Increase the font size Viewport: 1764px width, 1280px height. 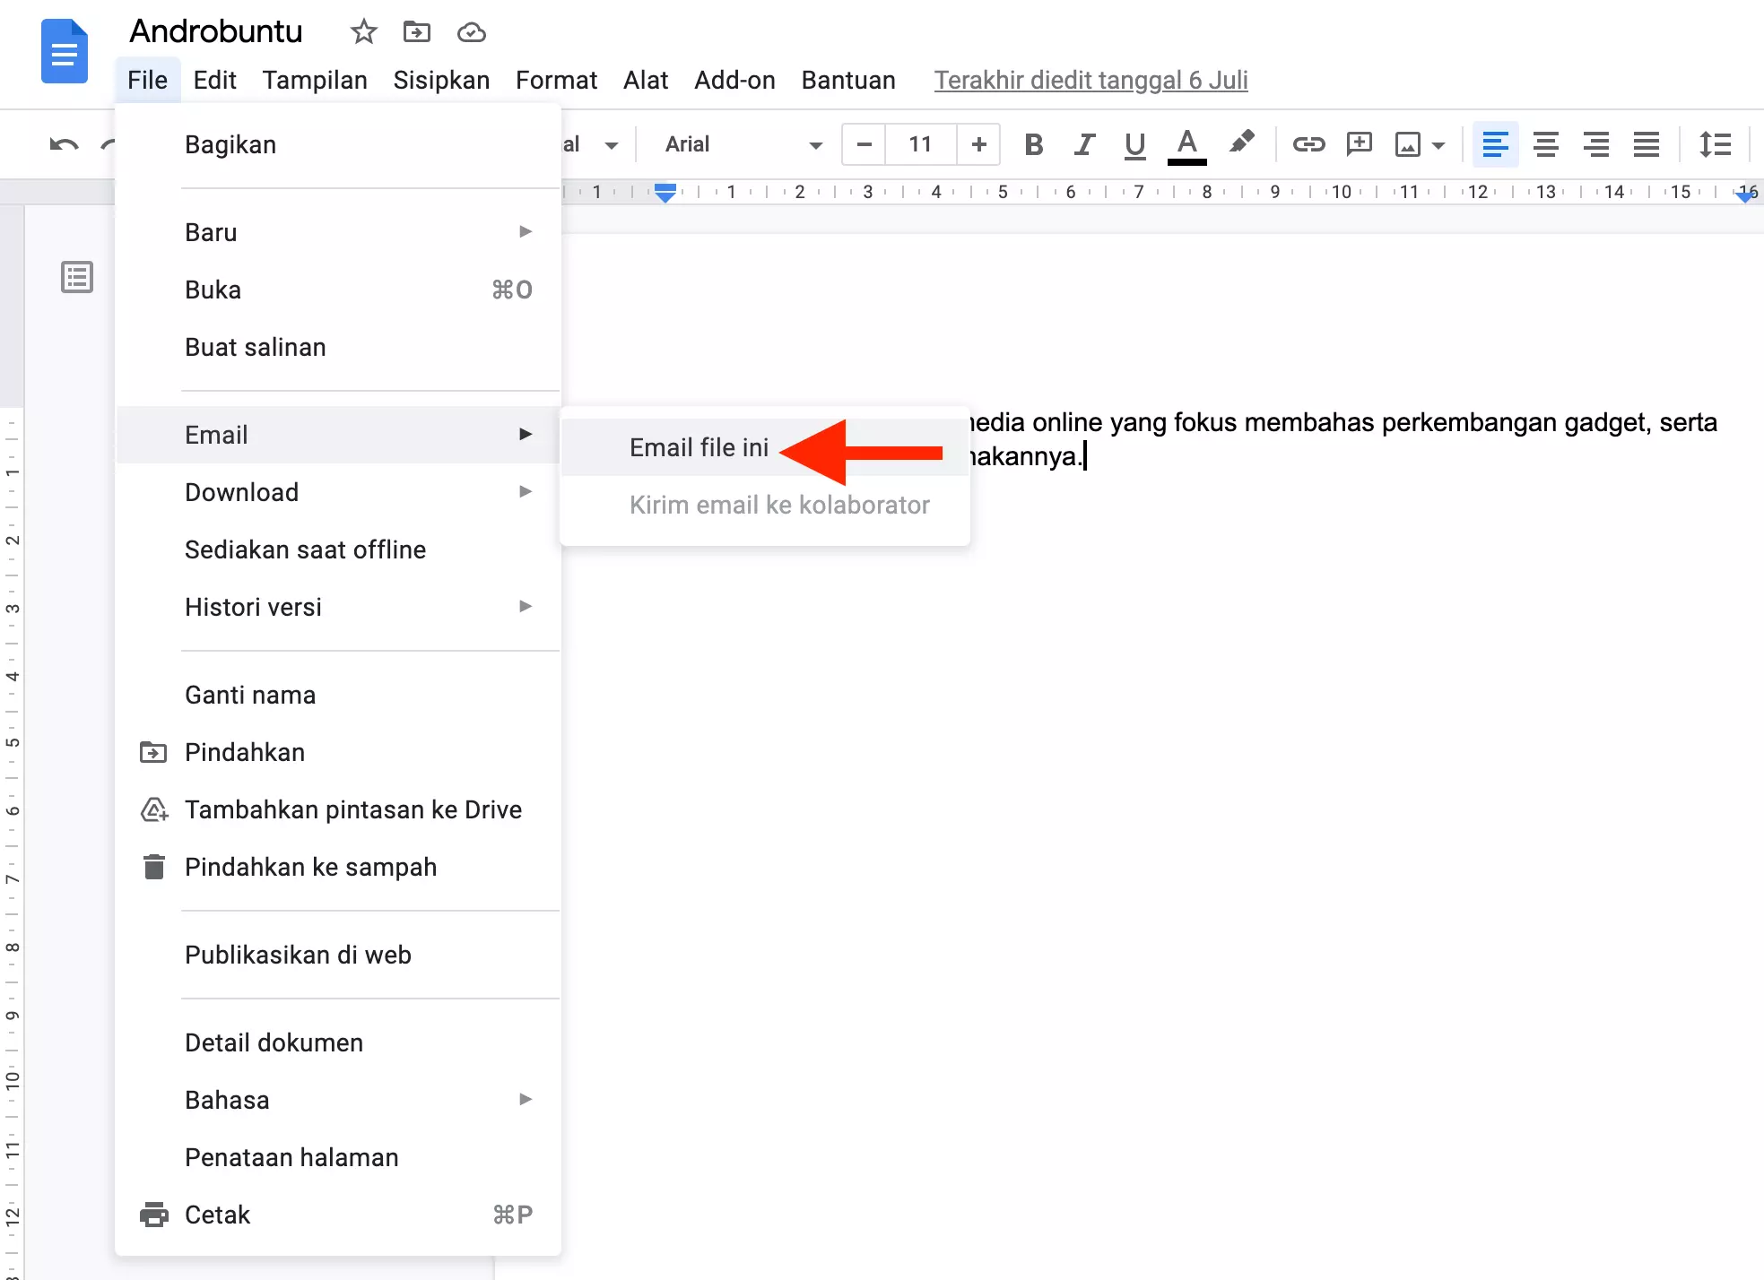978,144
